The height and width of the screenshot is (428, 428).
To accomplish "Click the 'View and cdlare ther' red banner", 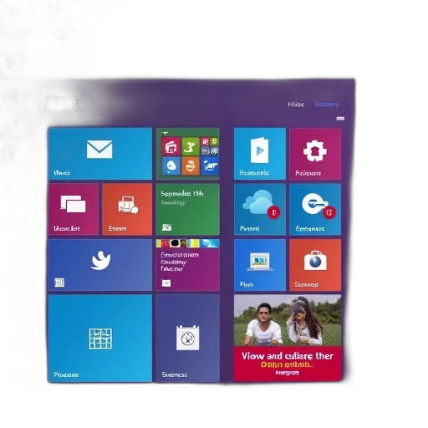I will pyautogui.click(x=288, y=364).
